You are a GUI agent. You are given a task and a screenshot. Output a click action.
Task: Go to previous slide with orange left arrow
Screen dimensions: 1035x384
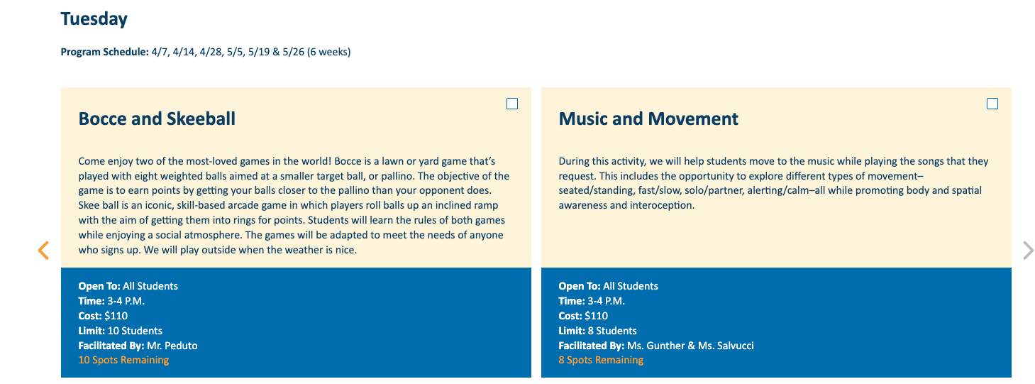43,251
